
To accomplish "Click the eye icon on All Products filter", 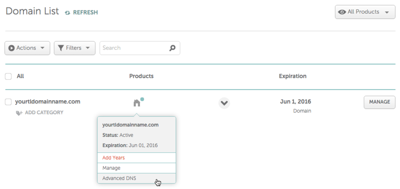I will click(x=342, y=12).
